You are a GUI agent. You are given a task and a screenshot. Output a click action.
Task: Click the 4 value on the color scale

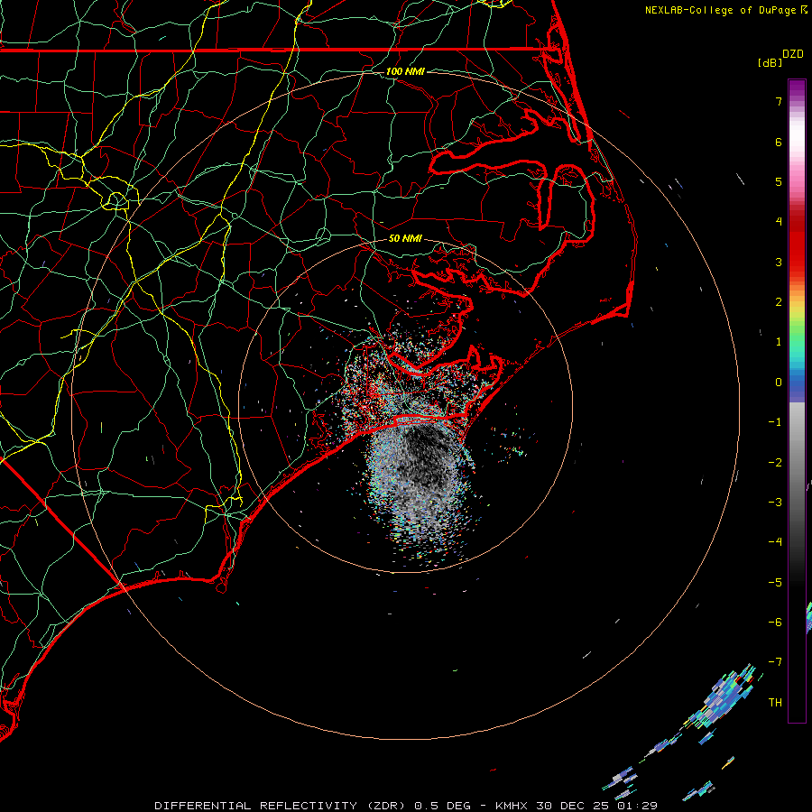tap(779, 222)
